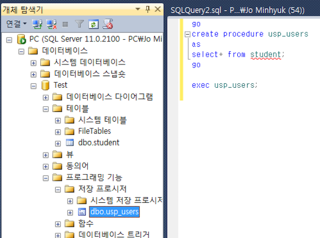Image resolution: width=320 pixels, height=238 pixels.
Task: Expand the FileTables folder
Action: [58, 132]
